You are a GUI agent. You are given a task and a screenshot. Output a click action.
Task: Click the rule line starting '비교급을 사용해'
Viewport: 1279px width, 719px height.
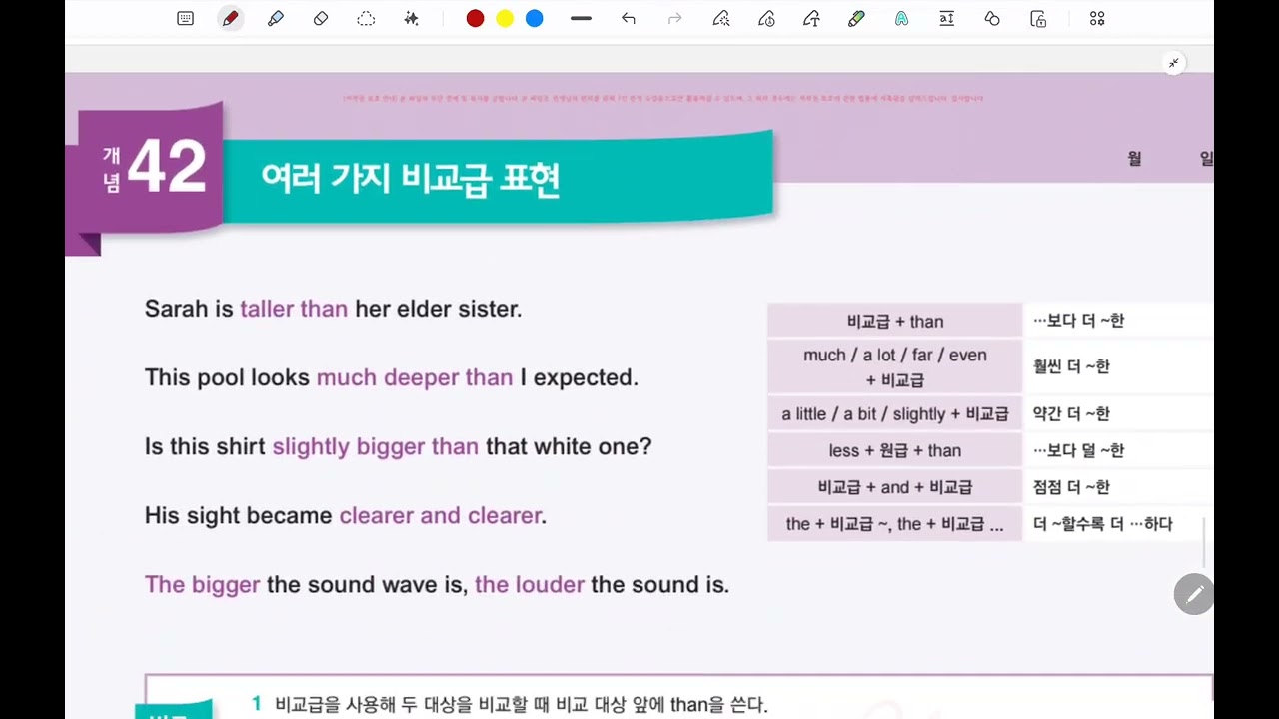pyautogui.click(x=522, y=705)
